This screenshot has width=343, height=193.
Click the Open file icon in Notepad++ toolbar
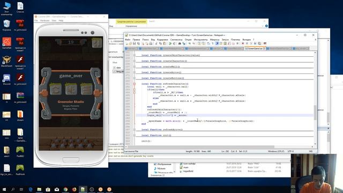(x=130, y=43)
